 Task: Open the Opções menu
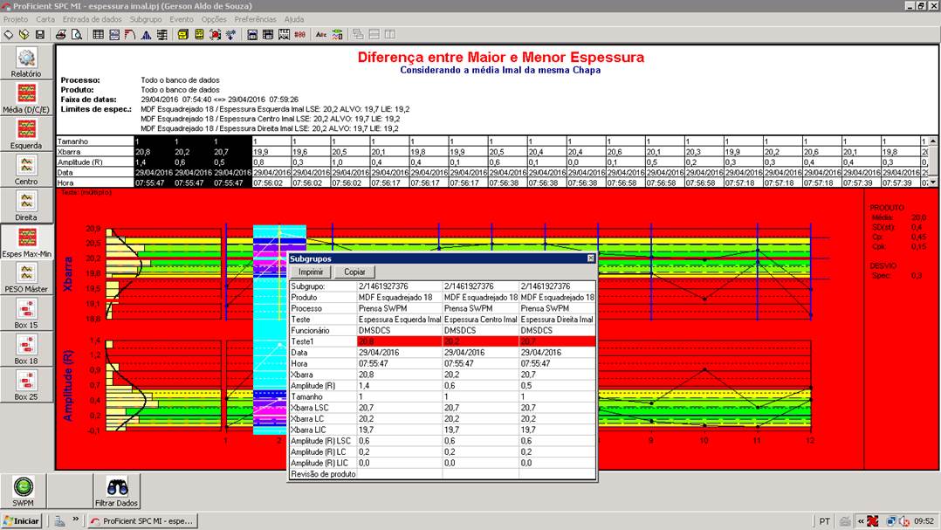[x=214, y=19]
